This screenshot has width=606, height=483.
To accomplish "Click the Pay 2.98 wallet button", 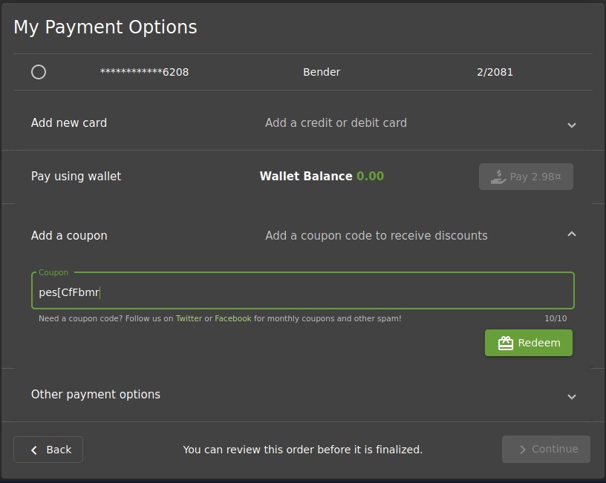I will point(526,177).
